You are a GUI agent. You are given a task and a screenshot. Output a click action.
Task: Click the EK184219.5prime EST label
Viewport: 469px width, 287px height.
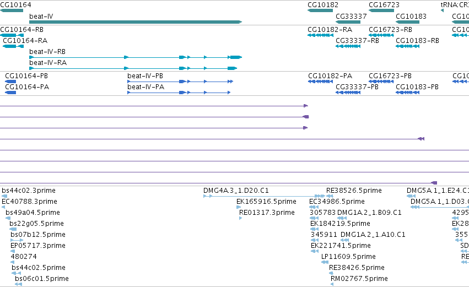coord(340,224)
